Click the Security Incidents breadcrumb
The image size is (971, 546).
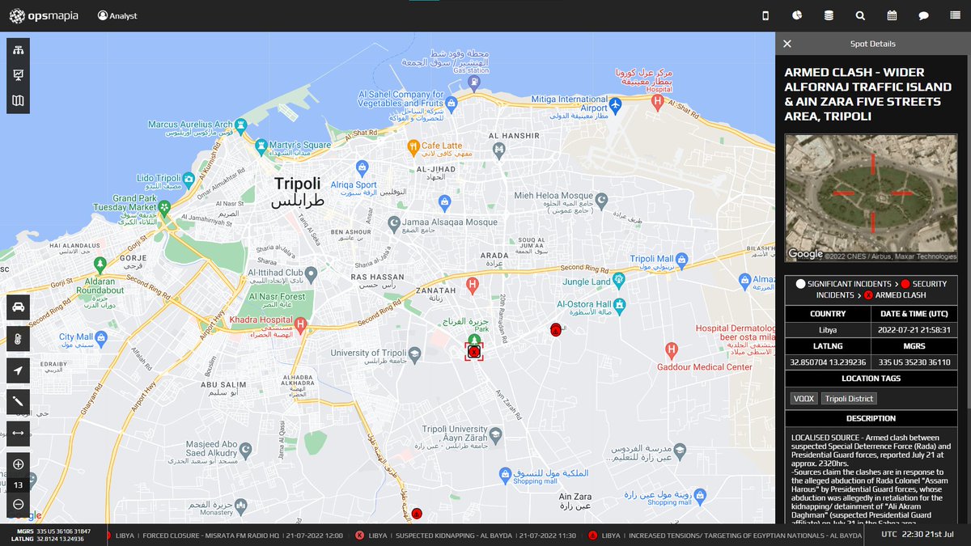[x=881, y=290]
